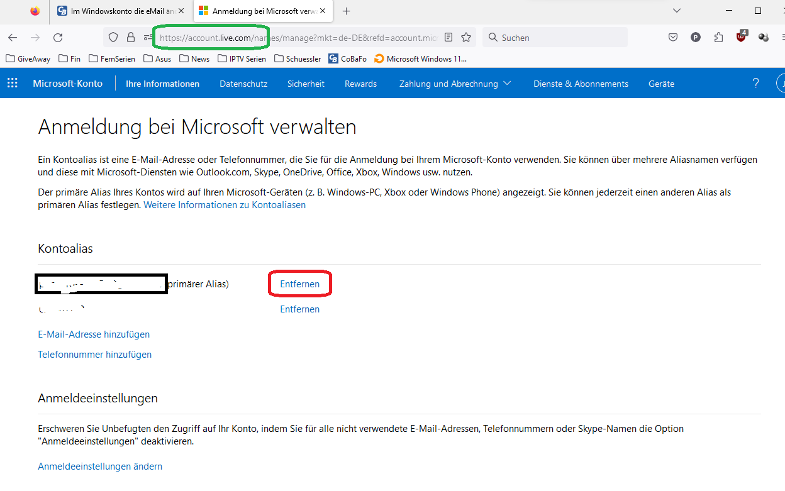Open the Rewards menu item

(x=360, y=84)
